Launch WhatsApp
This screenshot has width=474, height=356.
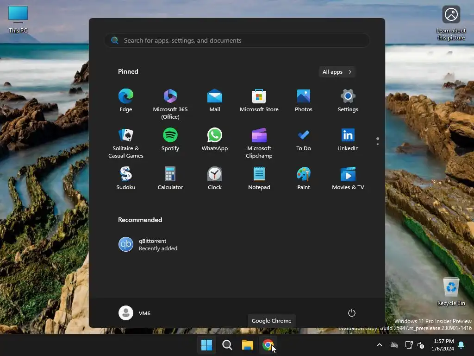tap(215, 140)
